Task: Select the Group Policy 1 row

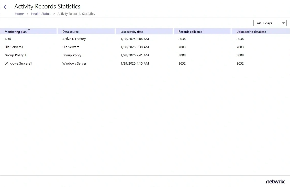Action: pos(15,55)
